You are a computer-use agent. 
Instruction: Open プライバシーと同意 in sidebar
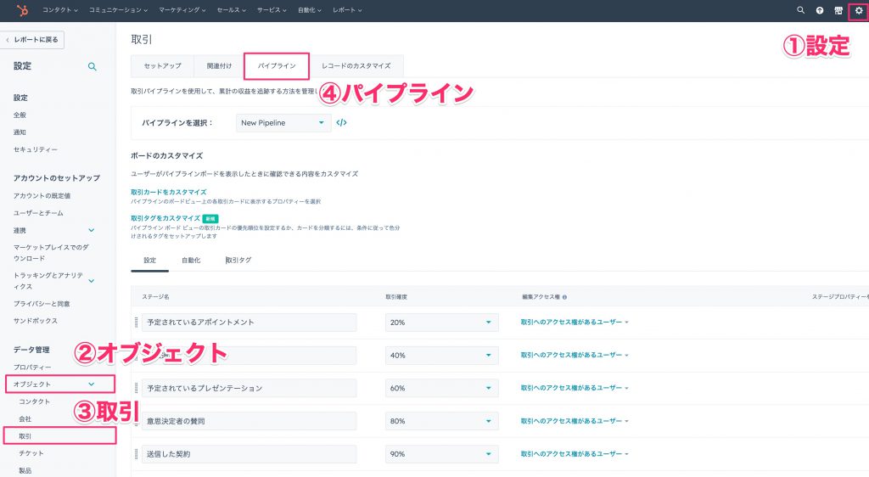click(42, 304)
